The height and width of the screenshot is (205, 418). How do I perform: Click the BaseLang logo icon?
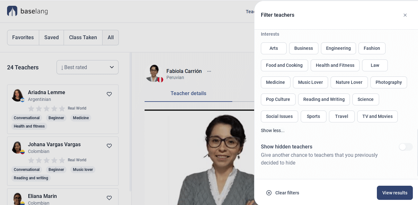tap(12, 11)
